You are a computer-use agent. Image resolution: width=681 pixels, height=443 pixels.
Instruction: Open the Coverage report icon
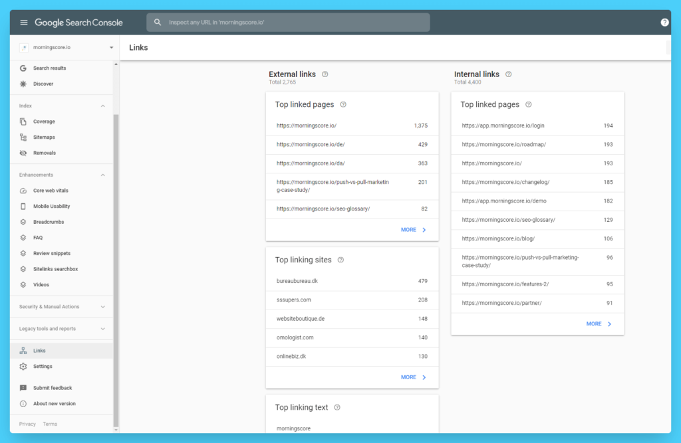click(x=24, y=121)
